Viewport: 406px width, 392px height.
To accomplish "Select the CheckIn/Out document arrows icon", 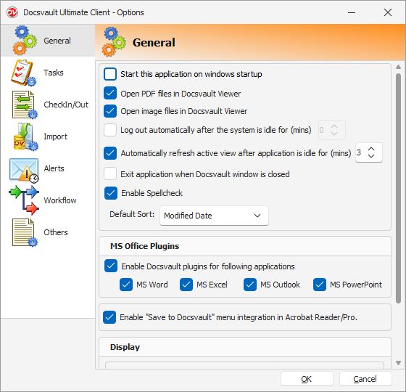I will [25, 105].
